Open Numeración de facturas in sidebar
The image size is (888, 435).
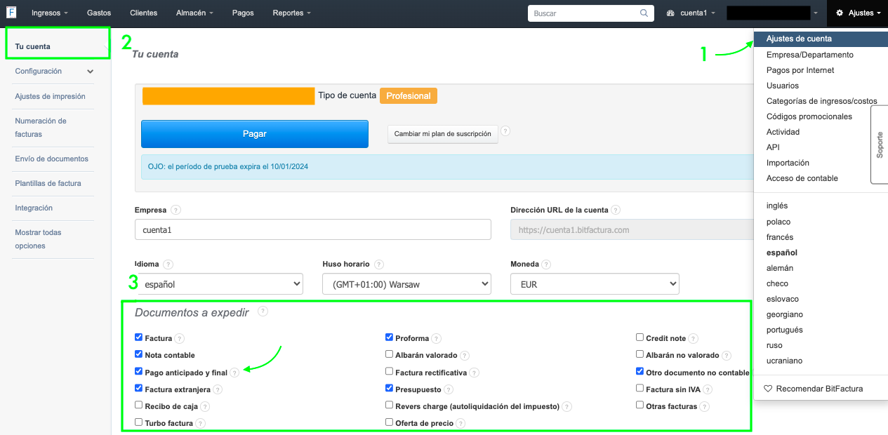(41, 127)
